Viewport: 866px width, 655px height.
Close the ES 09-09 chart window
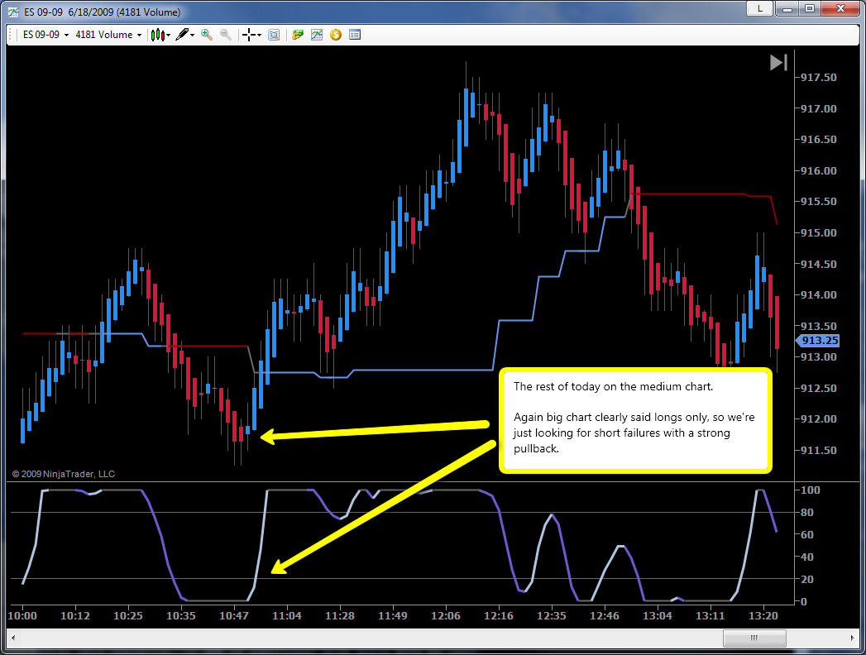coord(840,8)
